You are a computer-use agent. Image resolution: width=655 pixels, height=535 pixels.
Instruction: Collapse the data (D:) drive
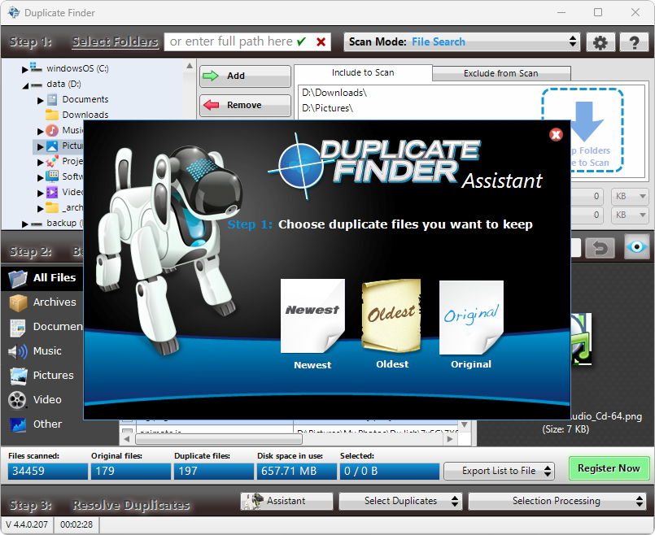(25, 85)
